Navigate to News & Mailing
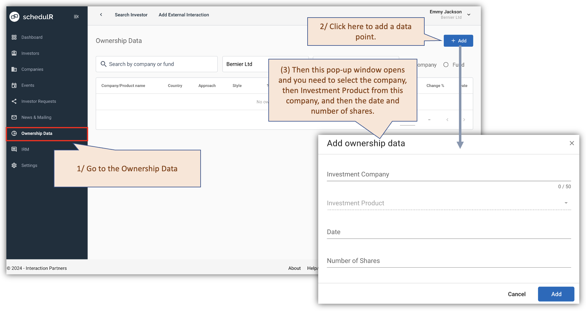This screenshot has width=586, height=311. [36, 117]
